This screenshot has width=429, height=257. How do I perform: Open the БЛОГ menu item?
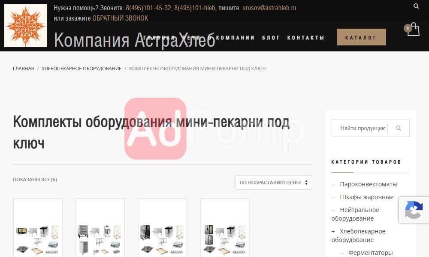point(271,38)
